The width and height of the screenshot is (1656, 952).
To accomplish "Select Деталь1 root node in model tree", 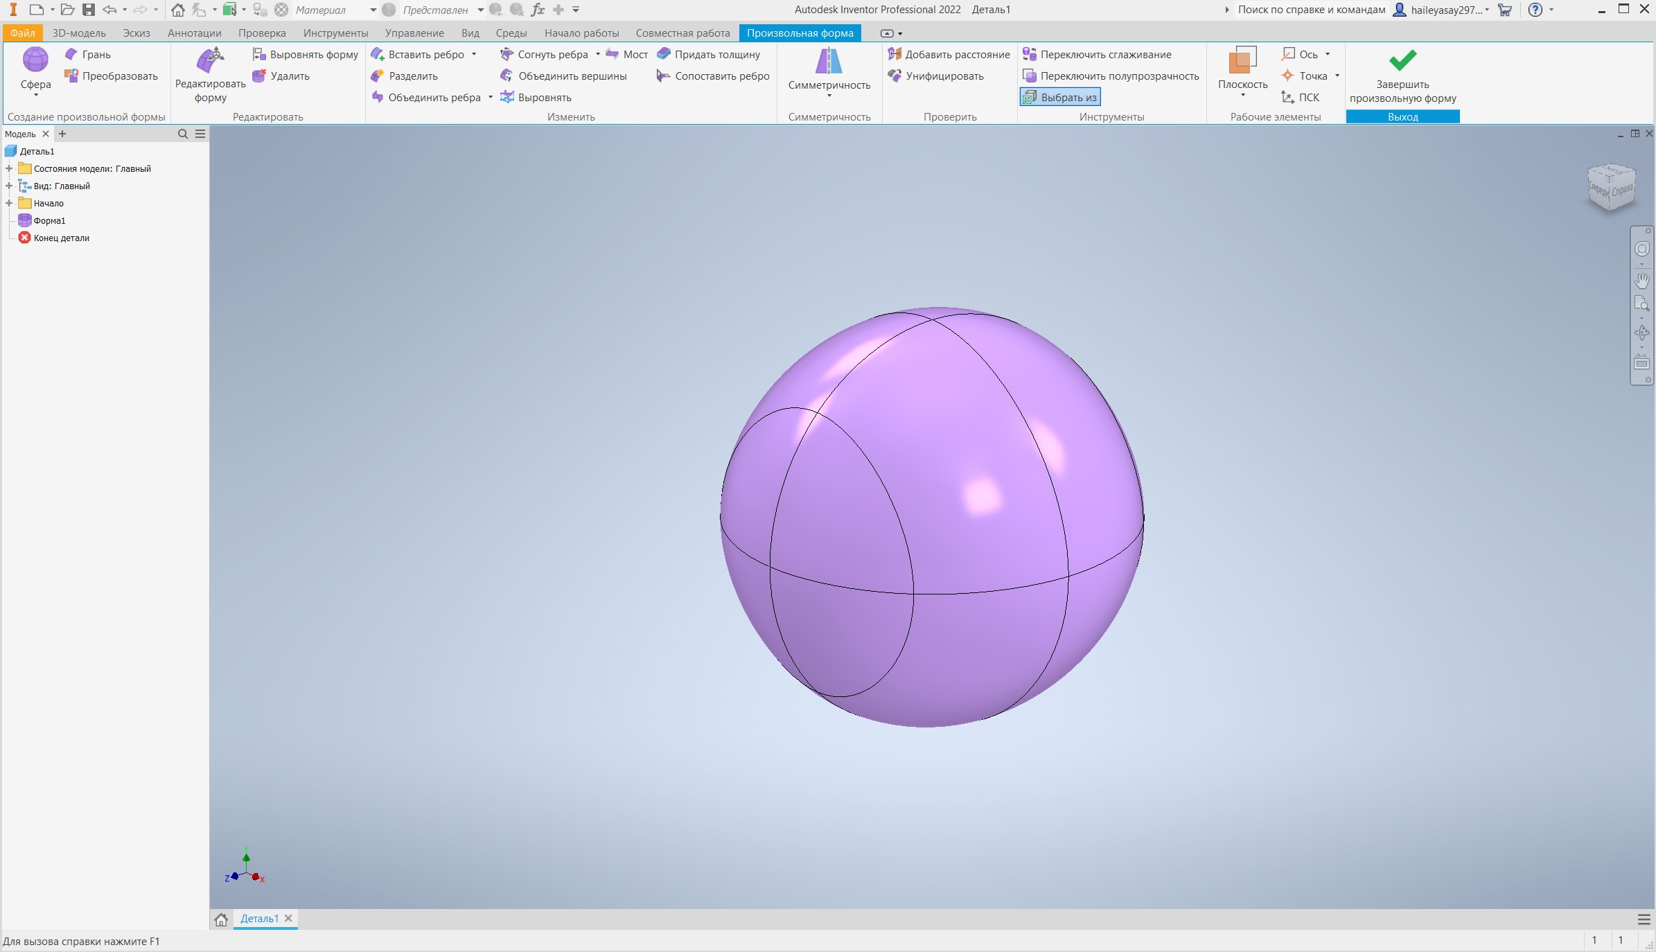I will pyautogui.click(x=37, y=151).
